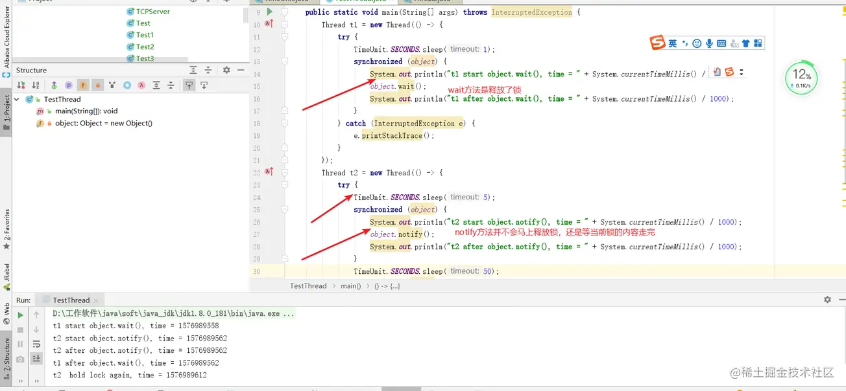Open the 1: Project side tab
The width and height of the screenshot is (846, 391).
coord(6,113)
